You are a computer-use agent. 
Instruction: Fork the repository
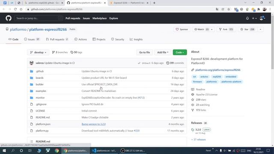click(226, 30)
